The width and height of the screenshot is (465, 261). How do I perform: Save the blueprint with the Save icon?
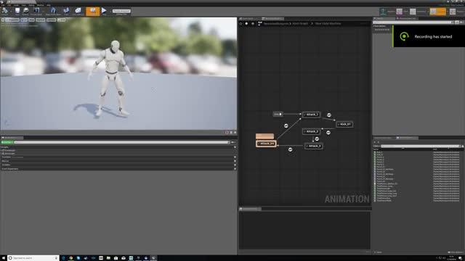17,11
